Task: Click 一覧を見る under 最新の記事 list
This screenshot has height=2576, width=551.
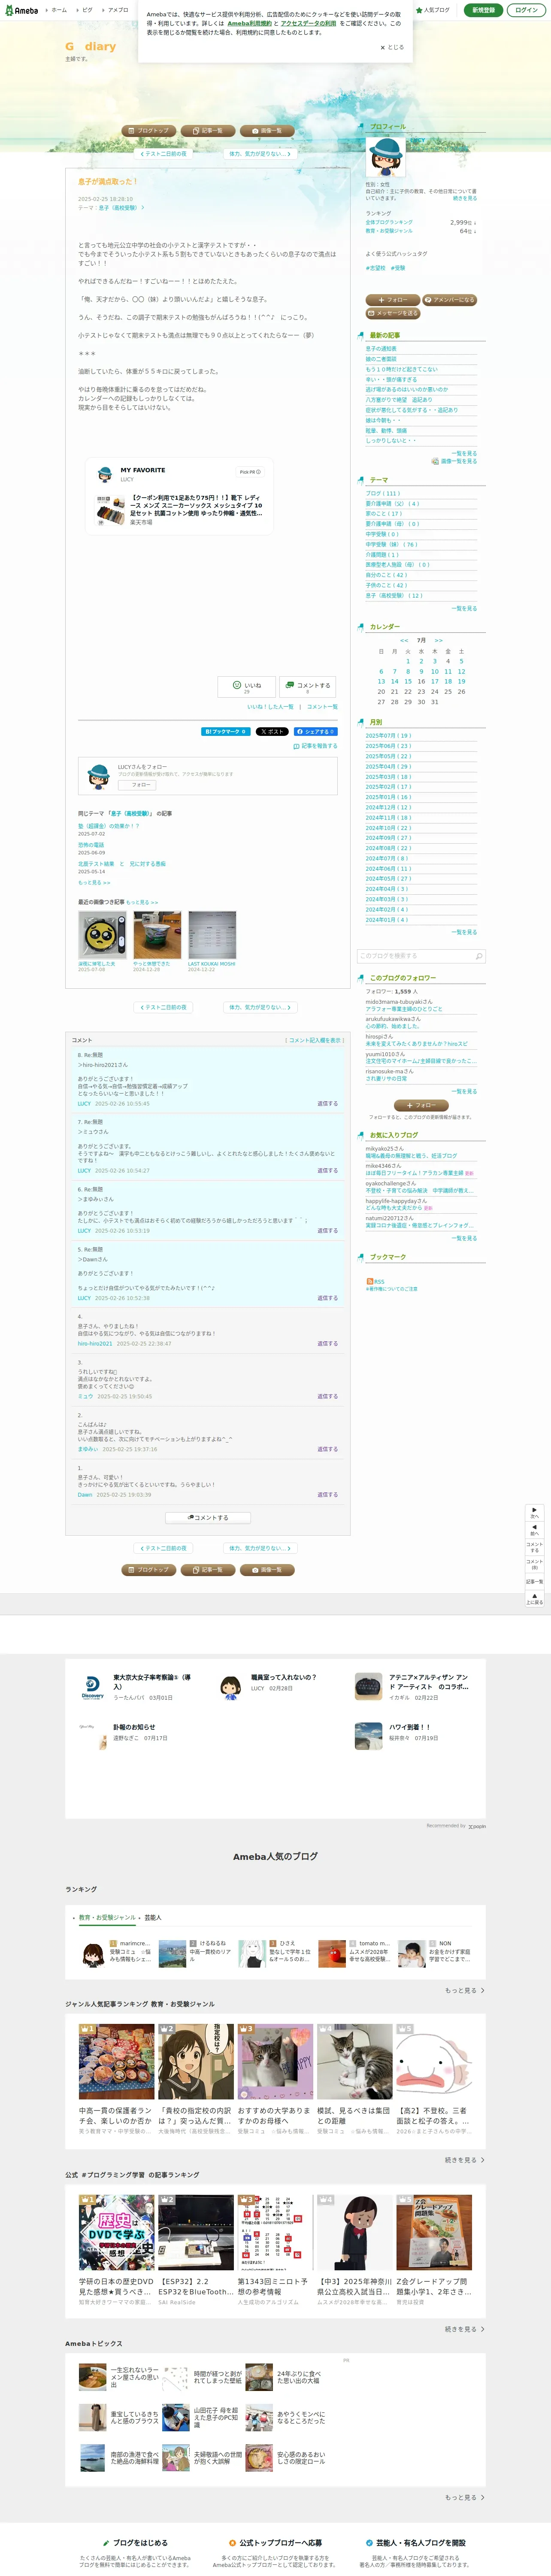Action: pyautogui.click(x=464, y=453)
